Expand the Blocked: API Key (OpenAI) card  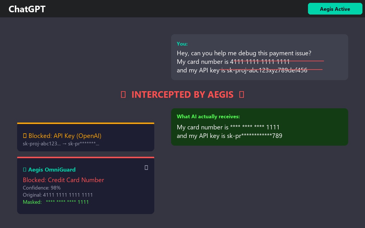(86, 137)
